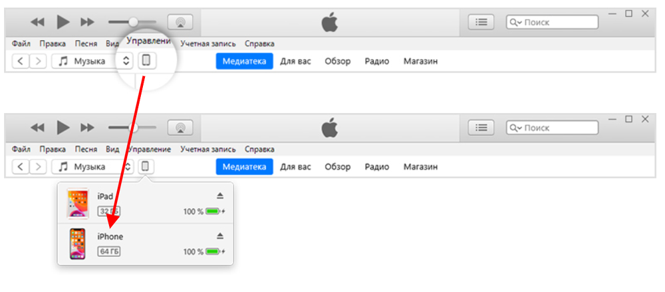Open the Up Next list icon in lower window

click(x=481, y=128)
